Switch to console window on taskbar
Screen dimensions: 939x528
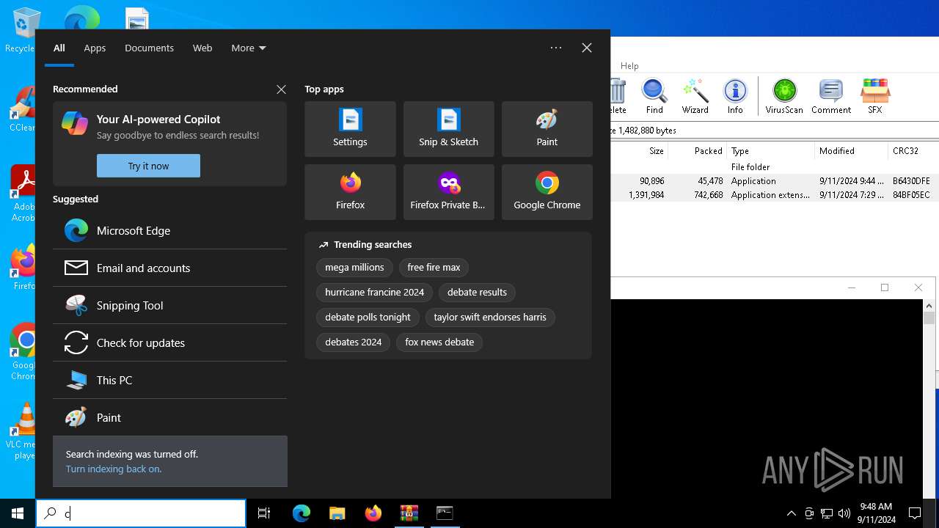[x=445, y=513]
